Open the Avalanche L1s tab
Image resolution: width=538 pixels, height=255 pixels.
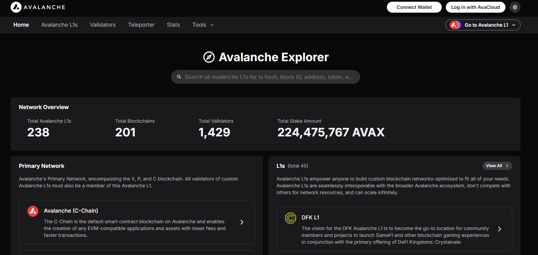point(60,25)
